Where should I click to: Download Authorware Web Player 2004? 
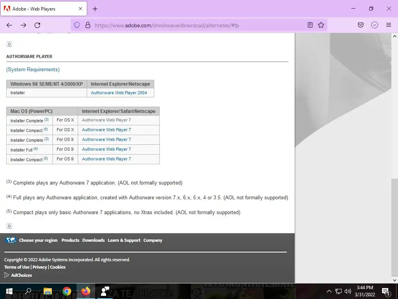pos(119,93)
